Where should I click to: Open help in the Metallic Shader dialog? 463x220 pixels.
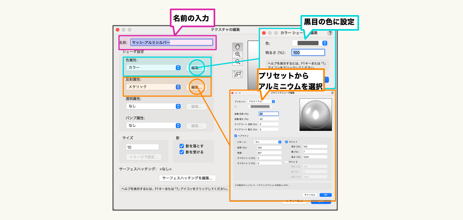[x=332, y=93]
